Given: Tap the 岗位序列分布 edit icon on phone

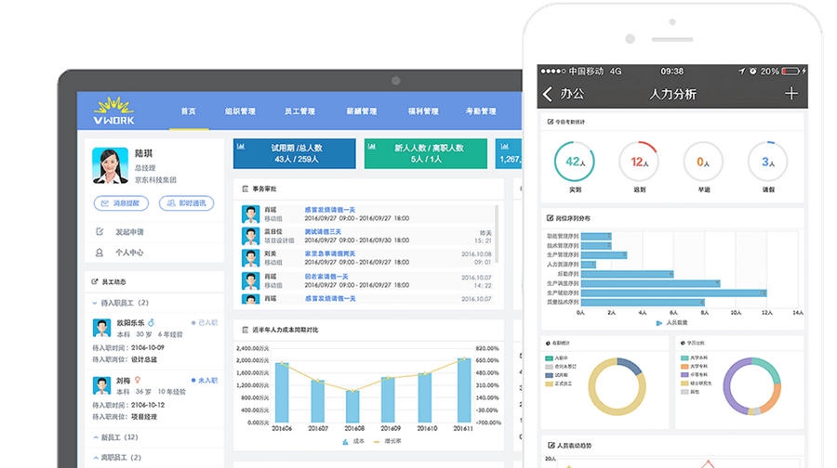Looking at the screenshot, I should point(550,218).
